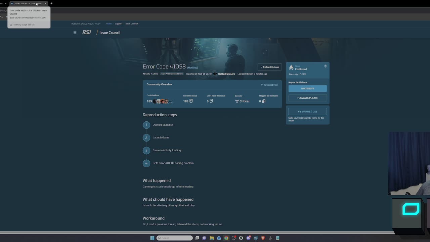Switch to the Error Code 41058 tab
Image resolution: width=430 pixels, height=242 pixels.
pyautogui.click(x=28, y=3)
